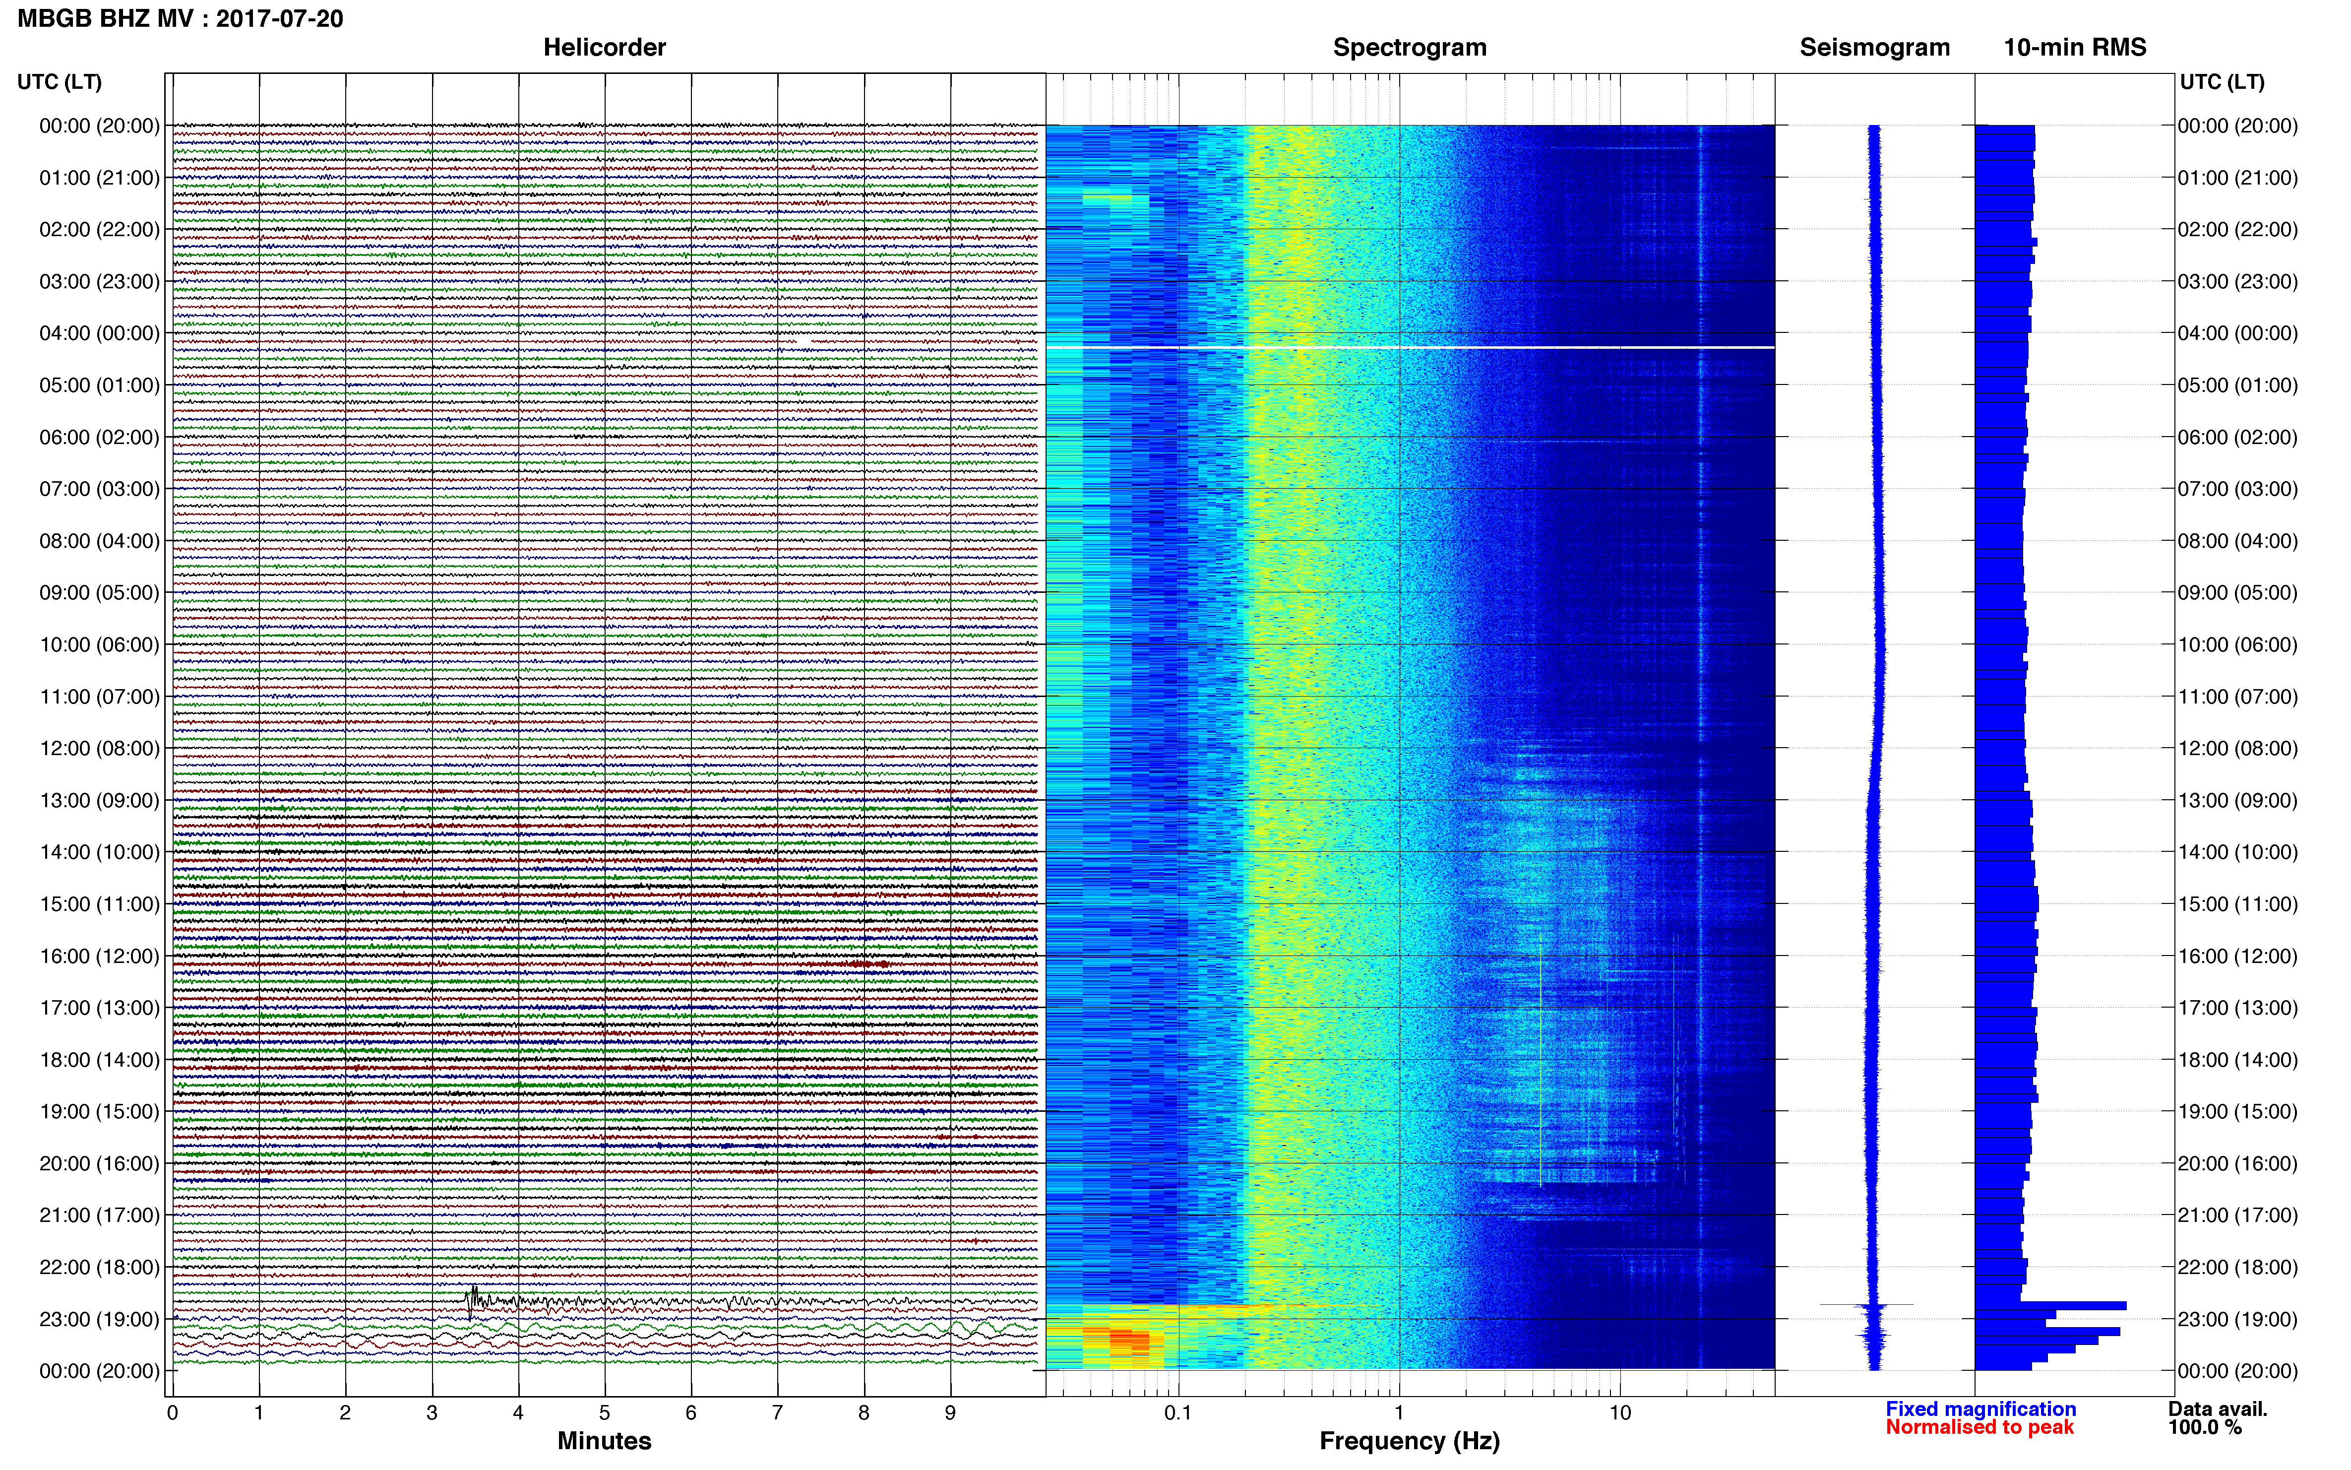Click the title 'MBGB BHZ MV : 2017-07-20'
This screenshot has height=1470, width=2351.
tap(180, 18)
